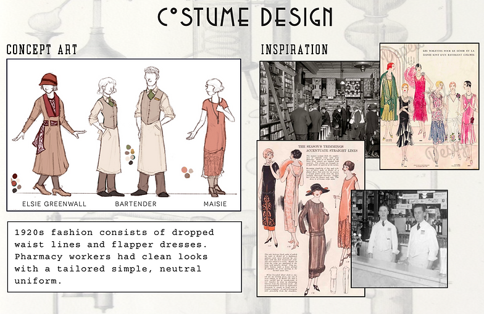The height and width of the screenshot is (314, 484).
Task: Click the 'Bartender' character label
Action: 136,204
